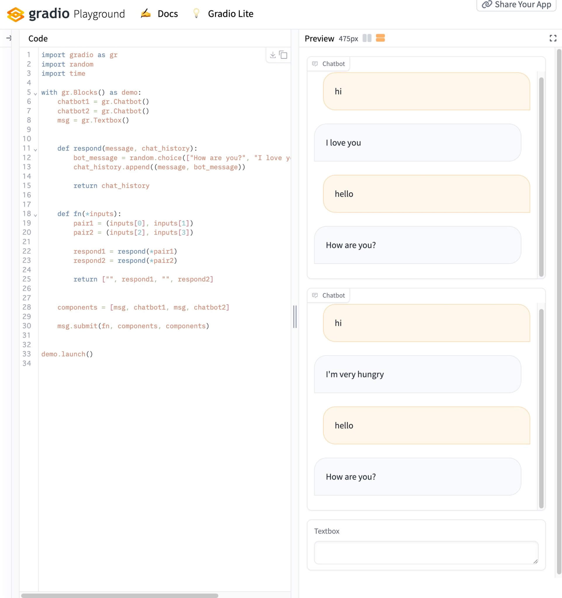Open the Docs link
This screenshot has width=562, height=598.
coord(168,13)
